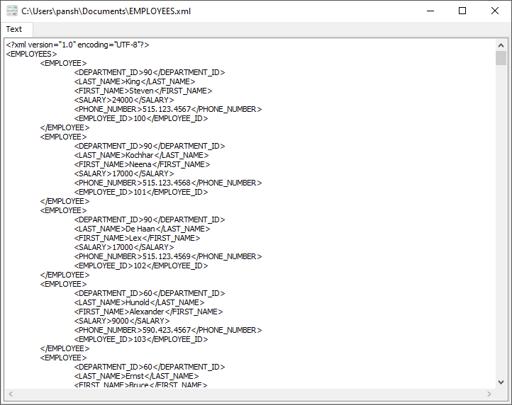Select the Text tab
Image resolution: width=512 pixels, height=405 pixels.
coord(14,29)
